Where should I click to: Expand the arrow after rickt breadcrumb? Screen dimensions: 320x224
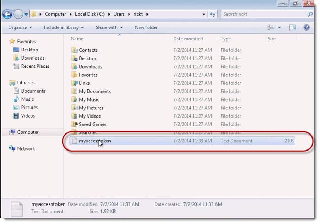point(147,14)
